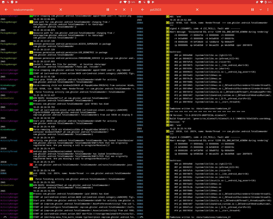Viewport: 273px width, 219px height.
Task: Tap the up chevron at bottom of pid:2503 log
Action: pos(141,217)
